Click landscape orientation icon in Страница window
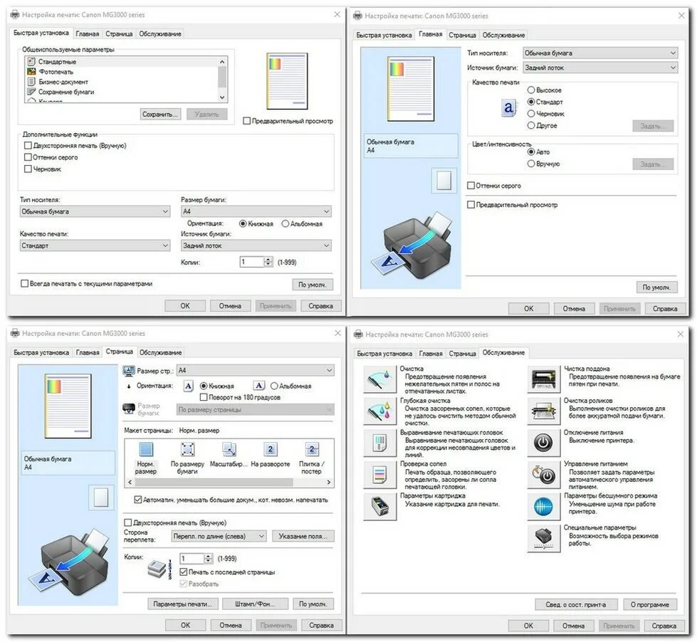Viewport: 697px width, 642px height. coord(259,386)
